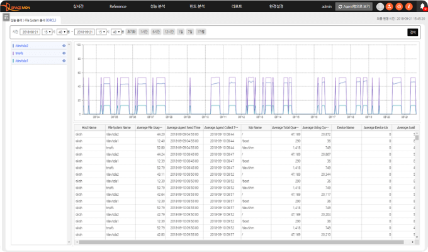428x252 pixels.
Task: Set range to 6시간
Action: [156, 32]
